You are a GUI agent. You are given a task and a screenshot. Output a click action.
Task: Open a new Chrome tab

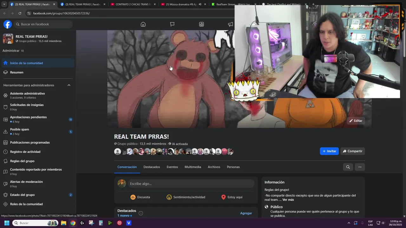[313, 4]
